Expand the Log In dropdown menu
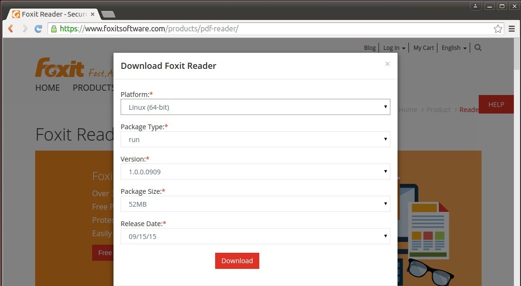This screenshot has height=286, width=521. point(394,48)
